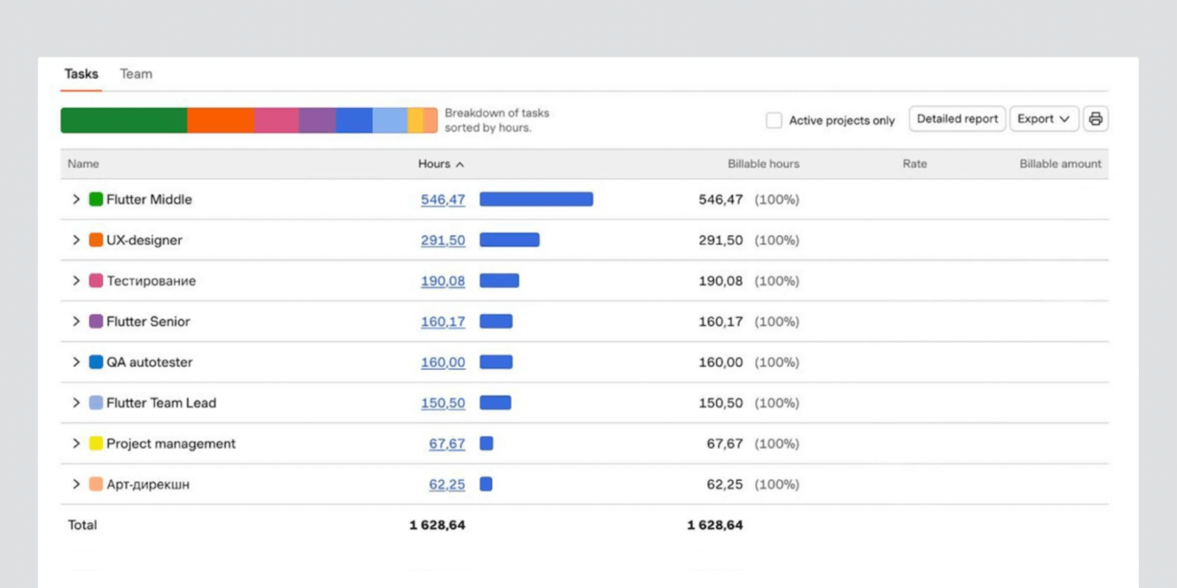Click the blue QA autotester color icon
The height and width of the screenshot is (588, 1177).
[x=96, y=362]
